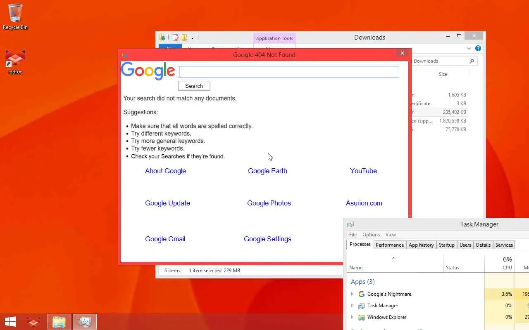Expand the Explorer ribbon chevron
Image resolution: width=529 pixels, height=330 pixels.
tap(469, 48)
